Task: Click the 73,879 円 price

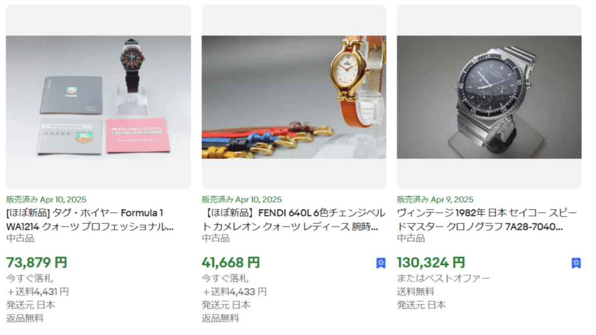Action: coord(37,262)
